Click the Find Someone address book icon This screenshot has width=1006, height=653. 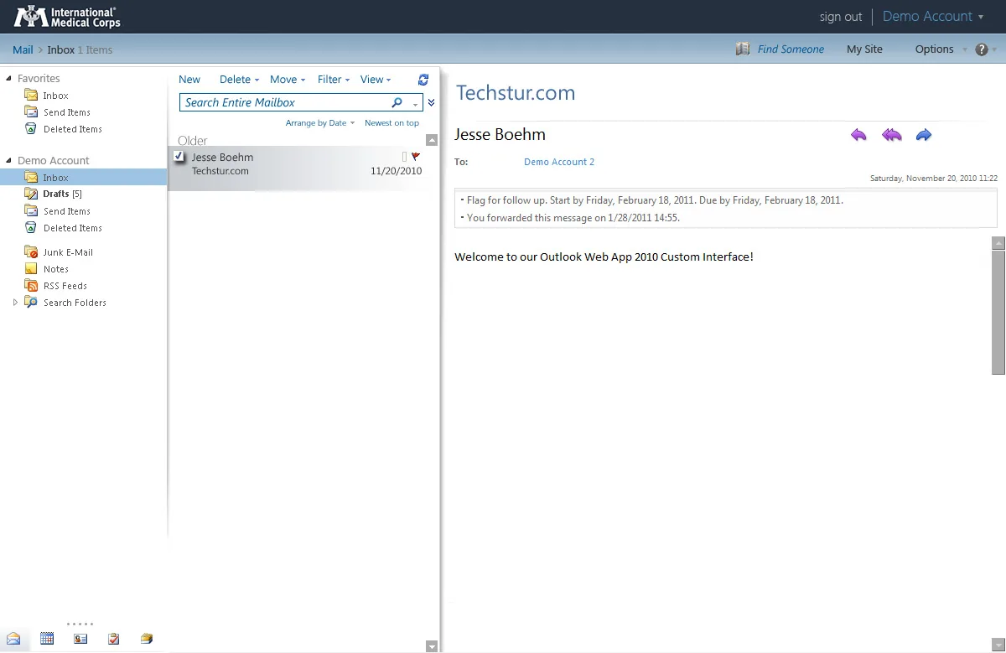click(x=743, y=49)
